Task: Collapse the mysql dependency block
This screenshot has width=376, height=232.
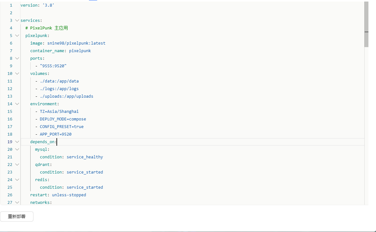Action: 17,150
